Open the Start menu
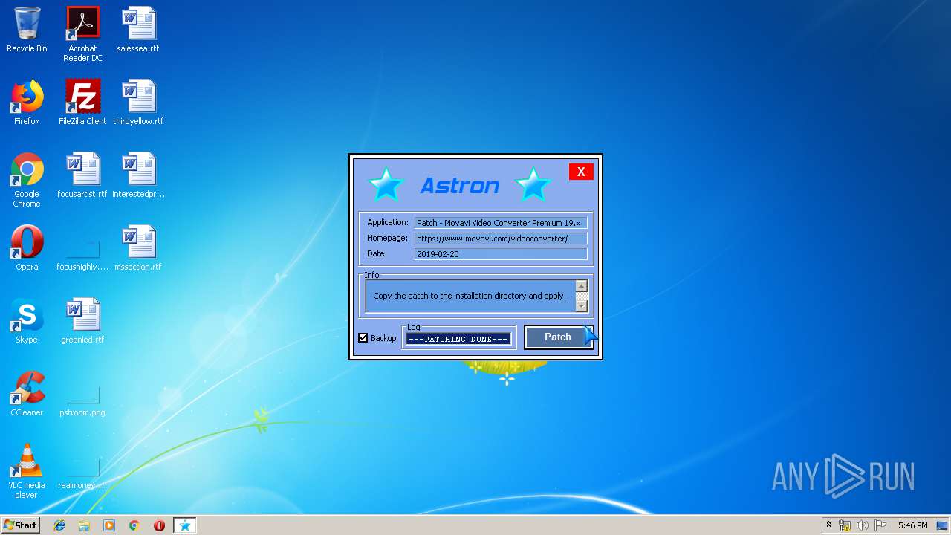Image resolution: width=951 pixels, height=535 pixels. (x=21, y=525)
